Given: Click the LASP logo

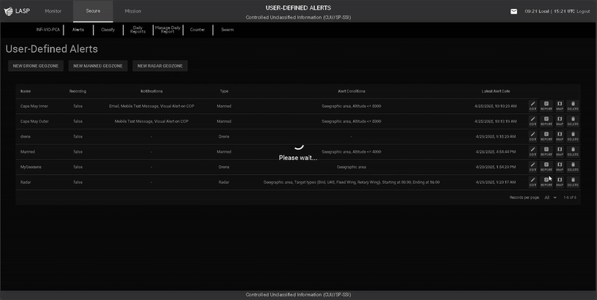Looking at the screenshot, I should coord(16,11).
